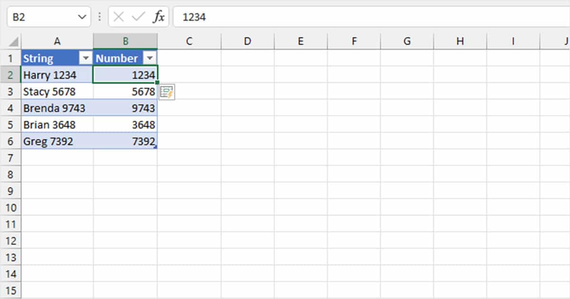Open the Number column filter dropdown
This screenshot has height=299, width=570.
(151, 58)
